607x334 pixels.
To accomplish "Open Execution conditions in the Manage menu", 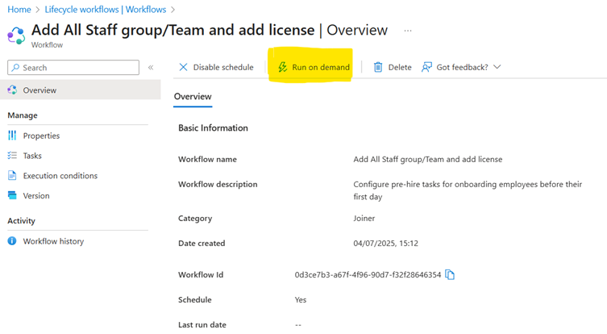I will click(x=60, y=176).
